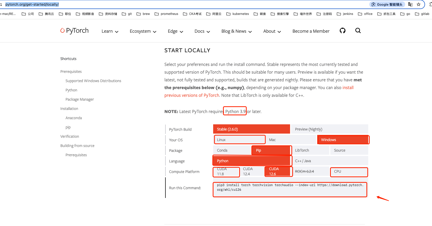Jump to Supported Windows Distributions shortcut
The image size is (432, 226).
point(93,81)
